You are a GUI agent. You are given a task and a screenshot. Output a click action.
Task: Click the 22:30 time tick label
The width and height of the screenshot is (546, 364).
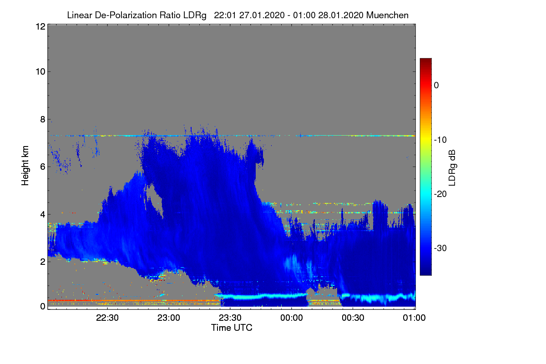pyautogui.click(x=108, y=318)
